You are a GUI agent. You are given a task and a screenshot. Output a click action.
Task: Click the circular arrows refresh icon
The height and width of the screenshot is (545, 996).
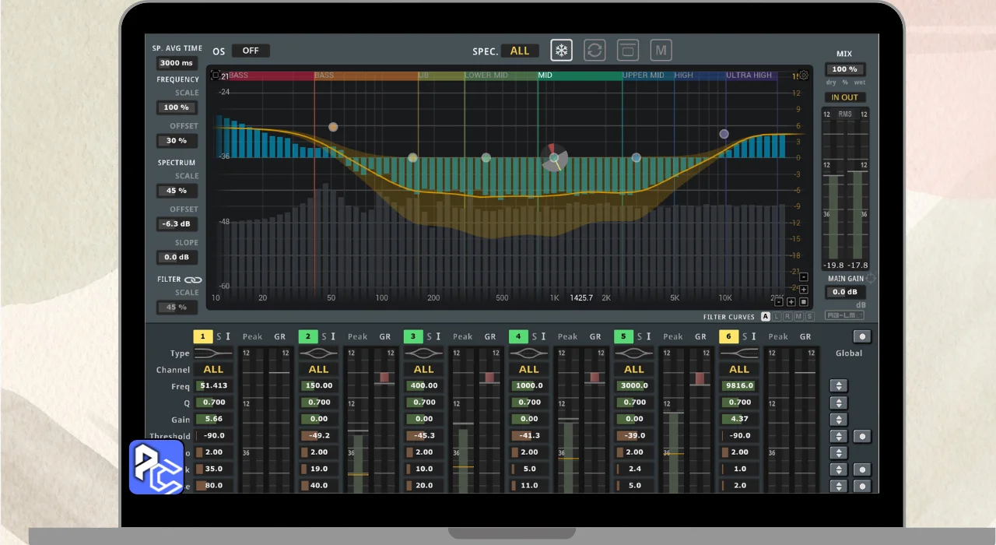[x=594, y=51]
